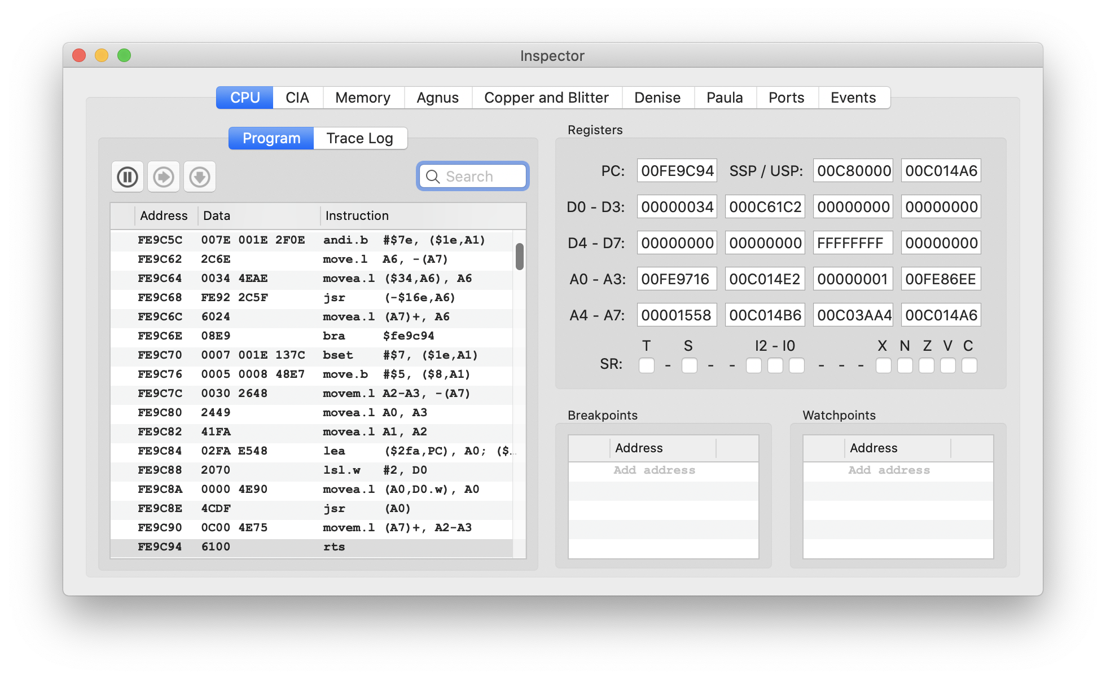1106x679 pixels.
Task: Click the magnifier icon in Search field
Action: click(x=433, y=177)
